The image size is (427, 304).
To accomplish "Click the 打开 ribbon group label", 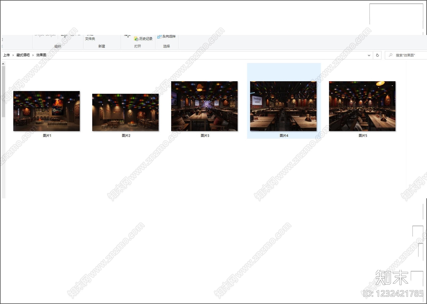I will 138,46.
